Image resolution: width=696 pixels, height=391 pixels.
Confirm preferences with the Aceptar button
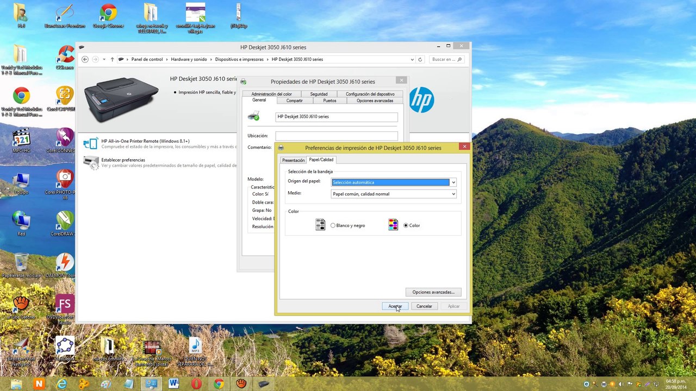[395, 306]
